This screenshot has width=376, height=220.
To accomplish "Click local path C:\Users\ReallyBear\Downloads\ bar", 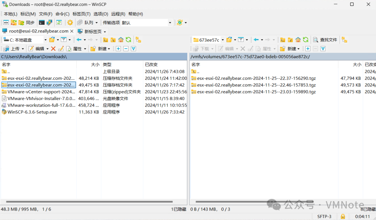I will click(94, 57).
